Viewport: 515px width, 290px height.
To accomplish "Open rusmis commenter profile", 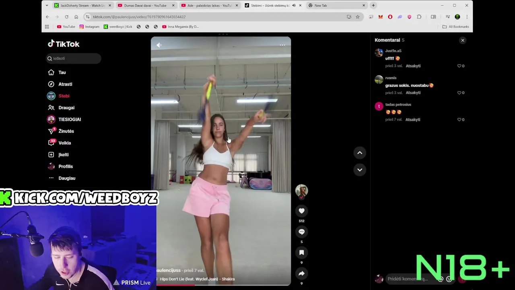I will pos(391,78).
